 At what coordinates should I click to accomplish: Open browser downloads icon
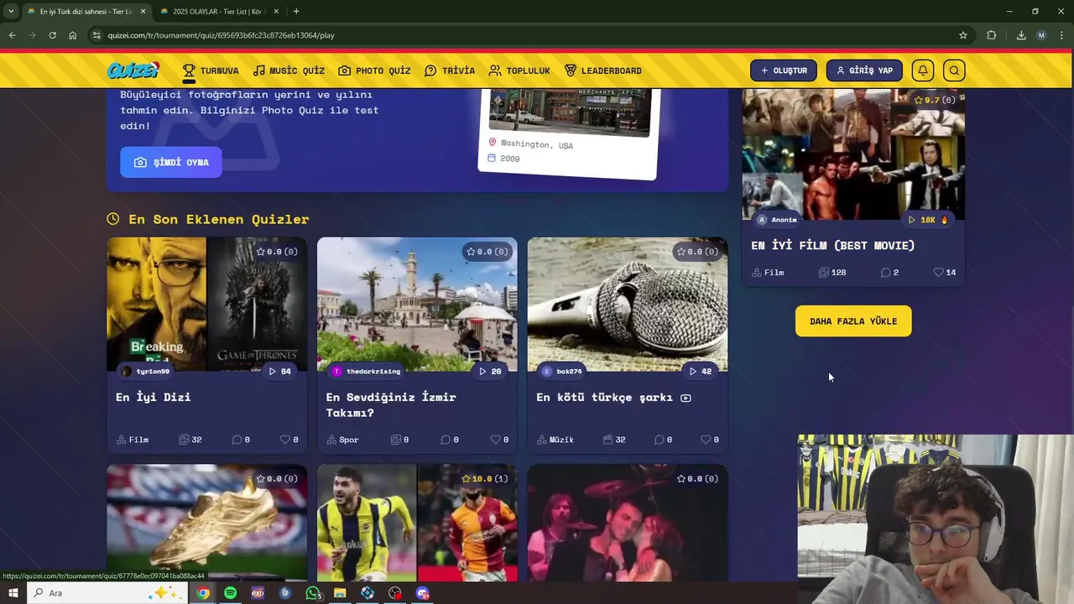tap(1021, 35)
